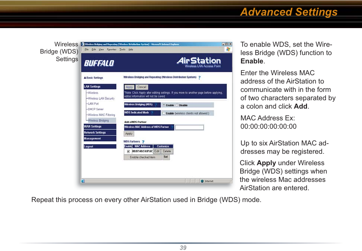Click help icon next to Wireless MAC Address of WDS Partner
This screenshot has height=251, width=362.
point(172,127)
